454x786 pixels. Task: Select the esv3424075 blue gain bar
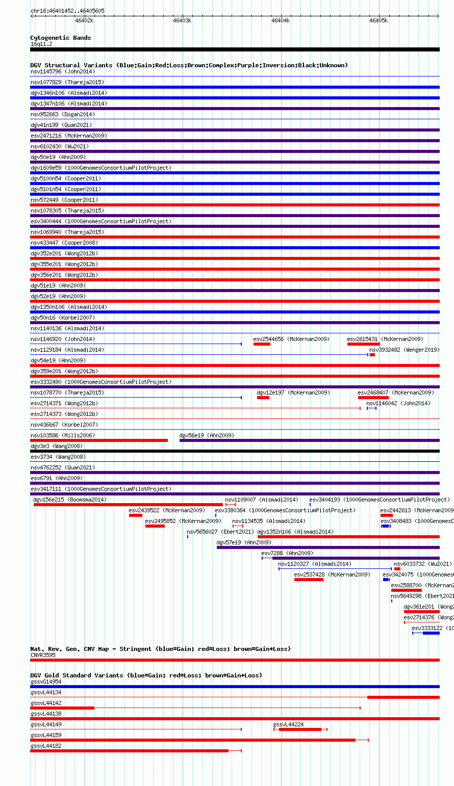click(386, 580)
